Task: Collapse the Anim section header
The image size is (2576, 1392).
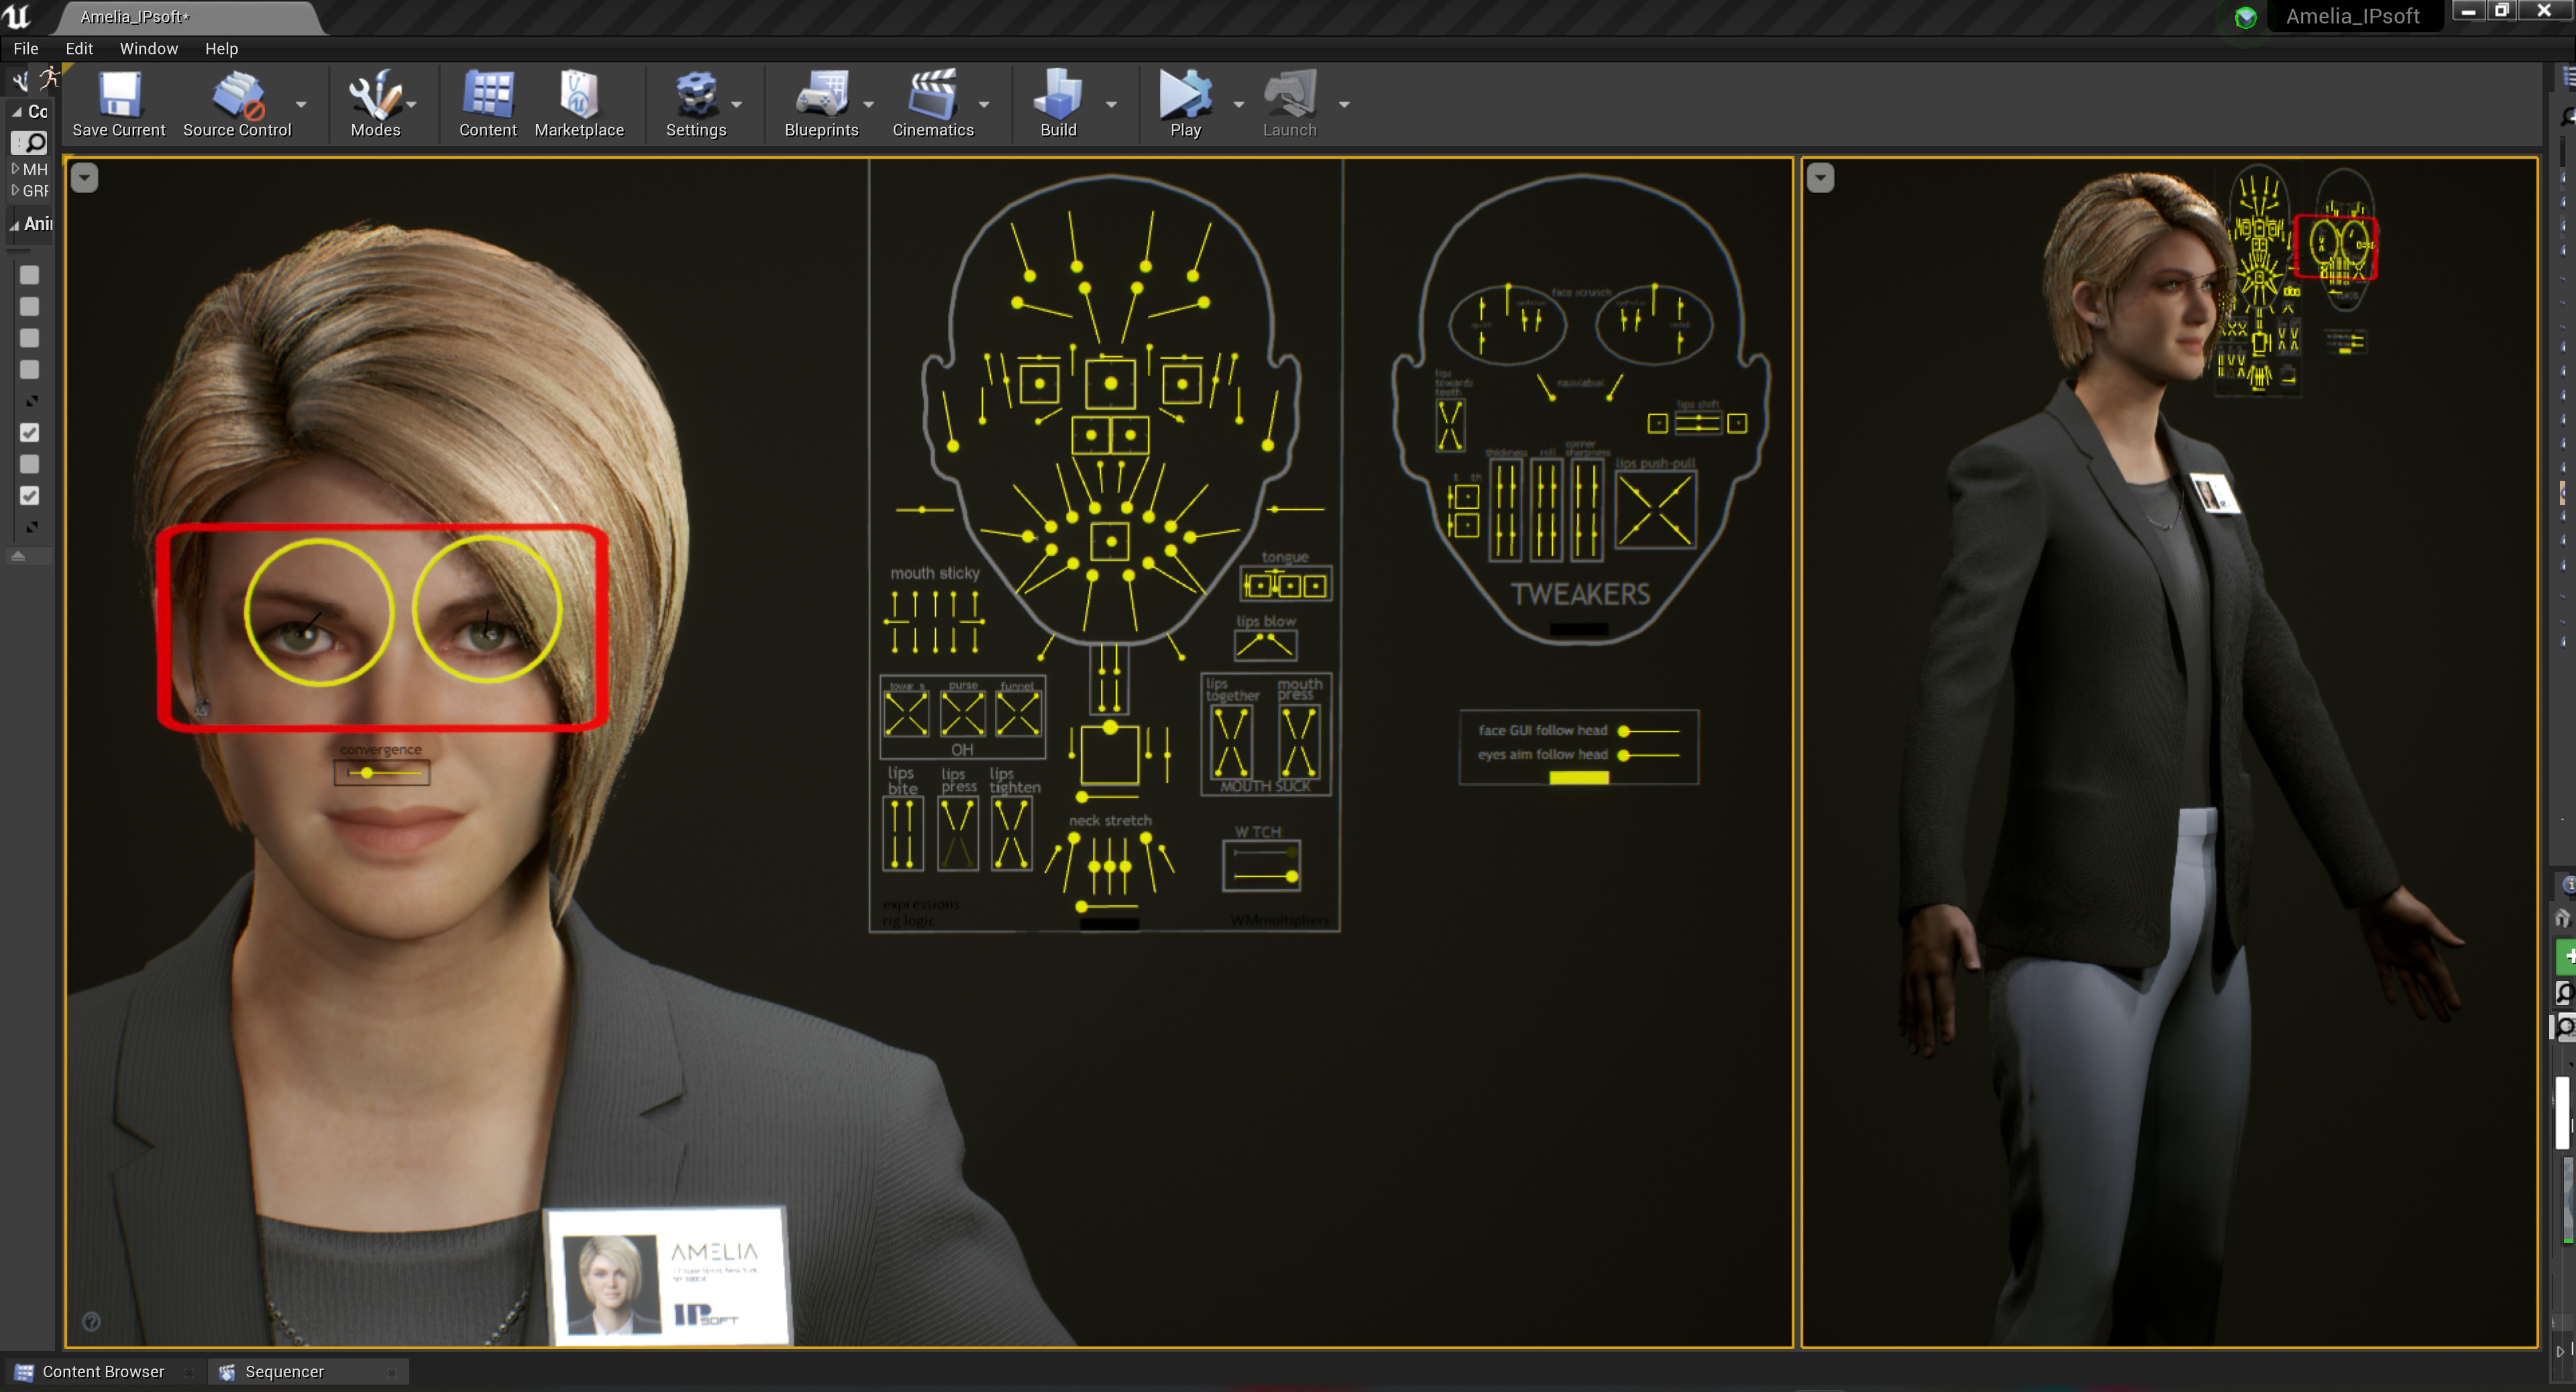Action: pos(15,225)
